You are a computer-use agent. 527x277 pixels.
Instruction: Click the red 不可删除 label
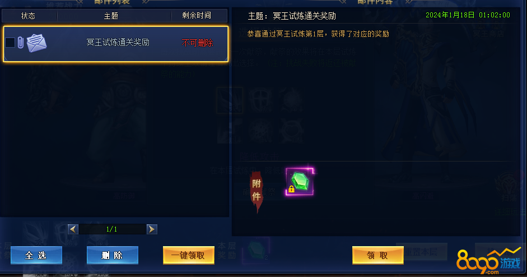197,43
